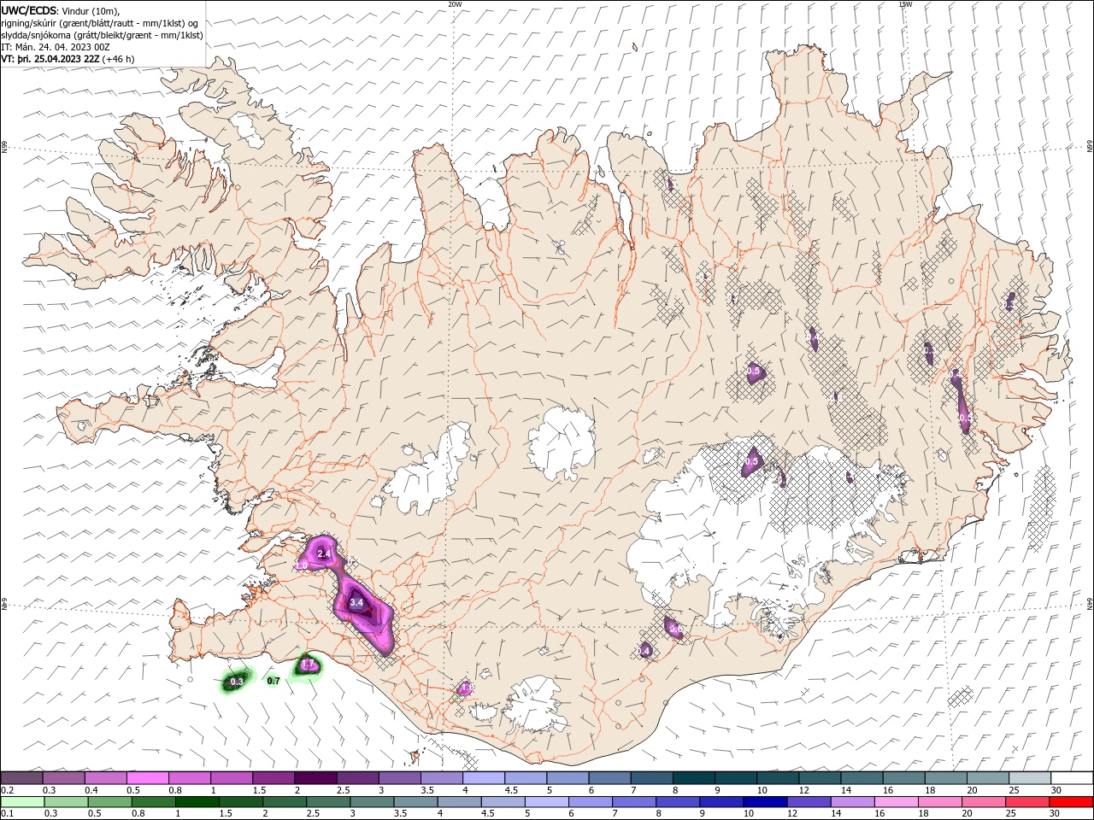Click the 0.7 rain value offshore
The image size is (1094, 820).
[273, 681]
